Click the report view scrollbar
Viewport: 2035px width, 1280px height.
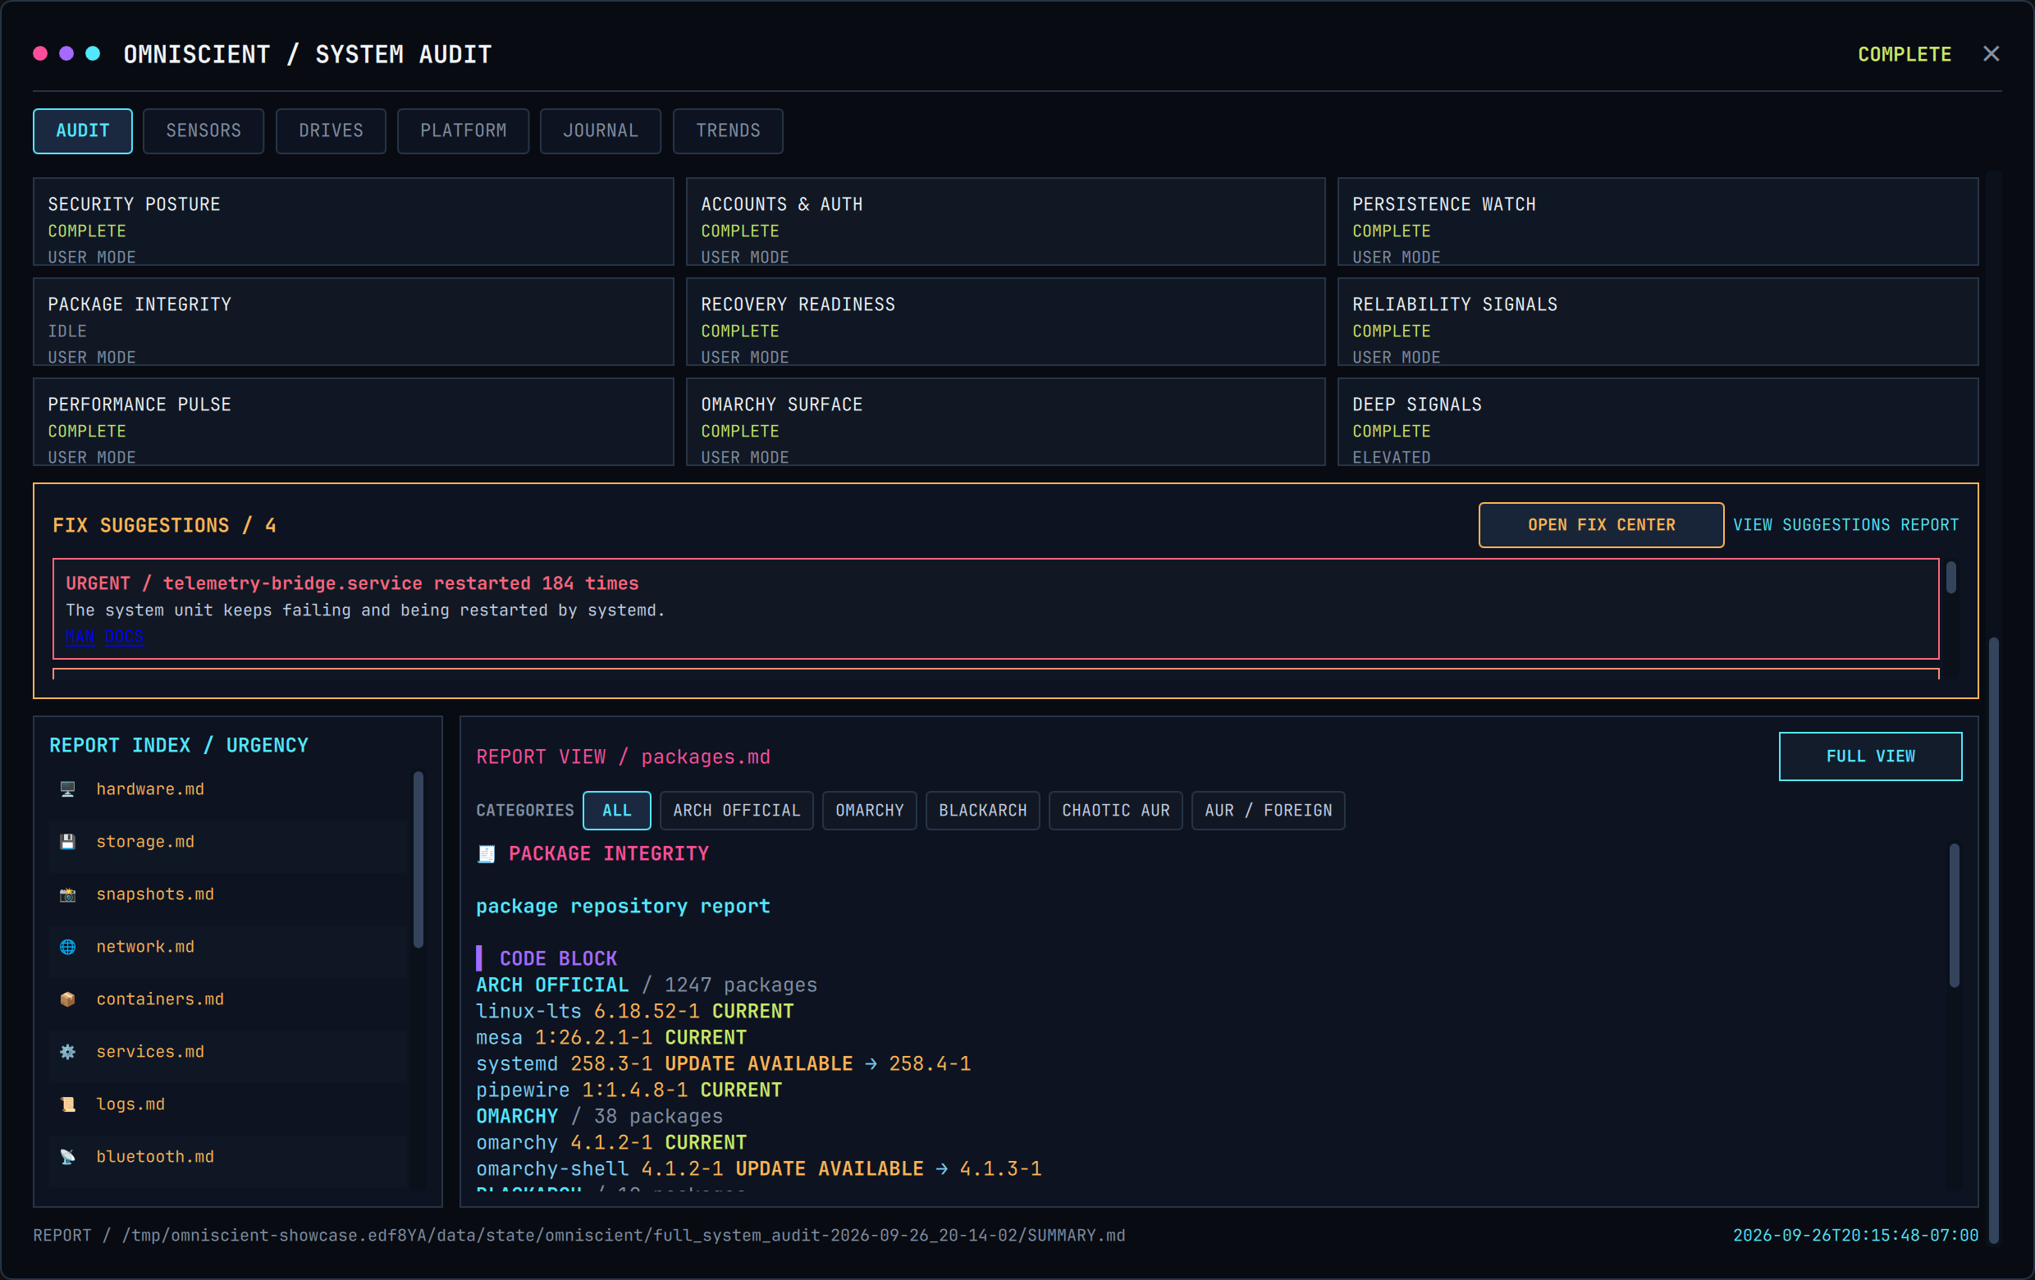click(x=1954, y=916)
